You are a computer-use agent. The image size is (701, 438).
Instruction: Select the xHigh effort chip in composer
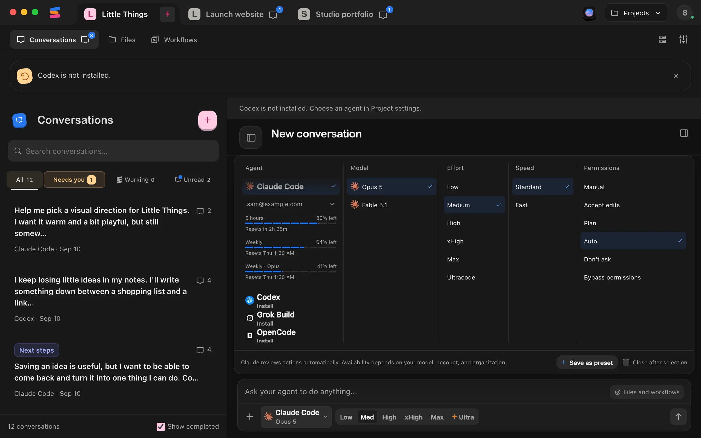click(x=413, y=417)
